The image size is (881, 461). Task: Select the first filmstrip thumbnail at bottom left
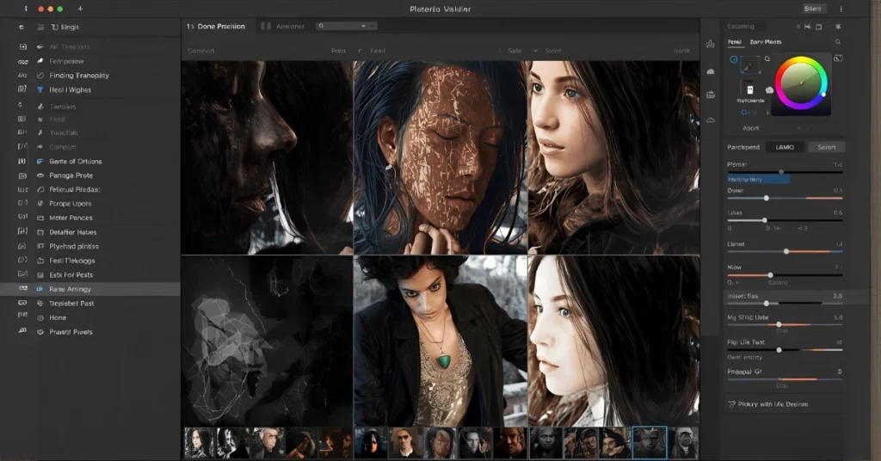tap(199, 442)
